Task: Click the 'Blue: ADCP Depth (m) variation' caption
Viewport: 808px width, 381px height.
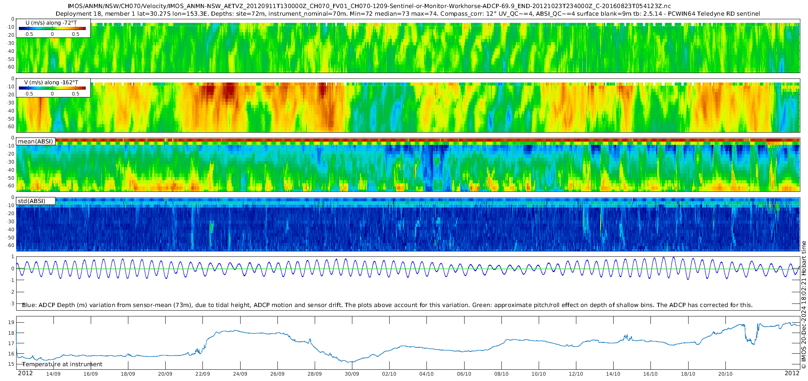Action: (387, 305)
